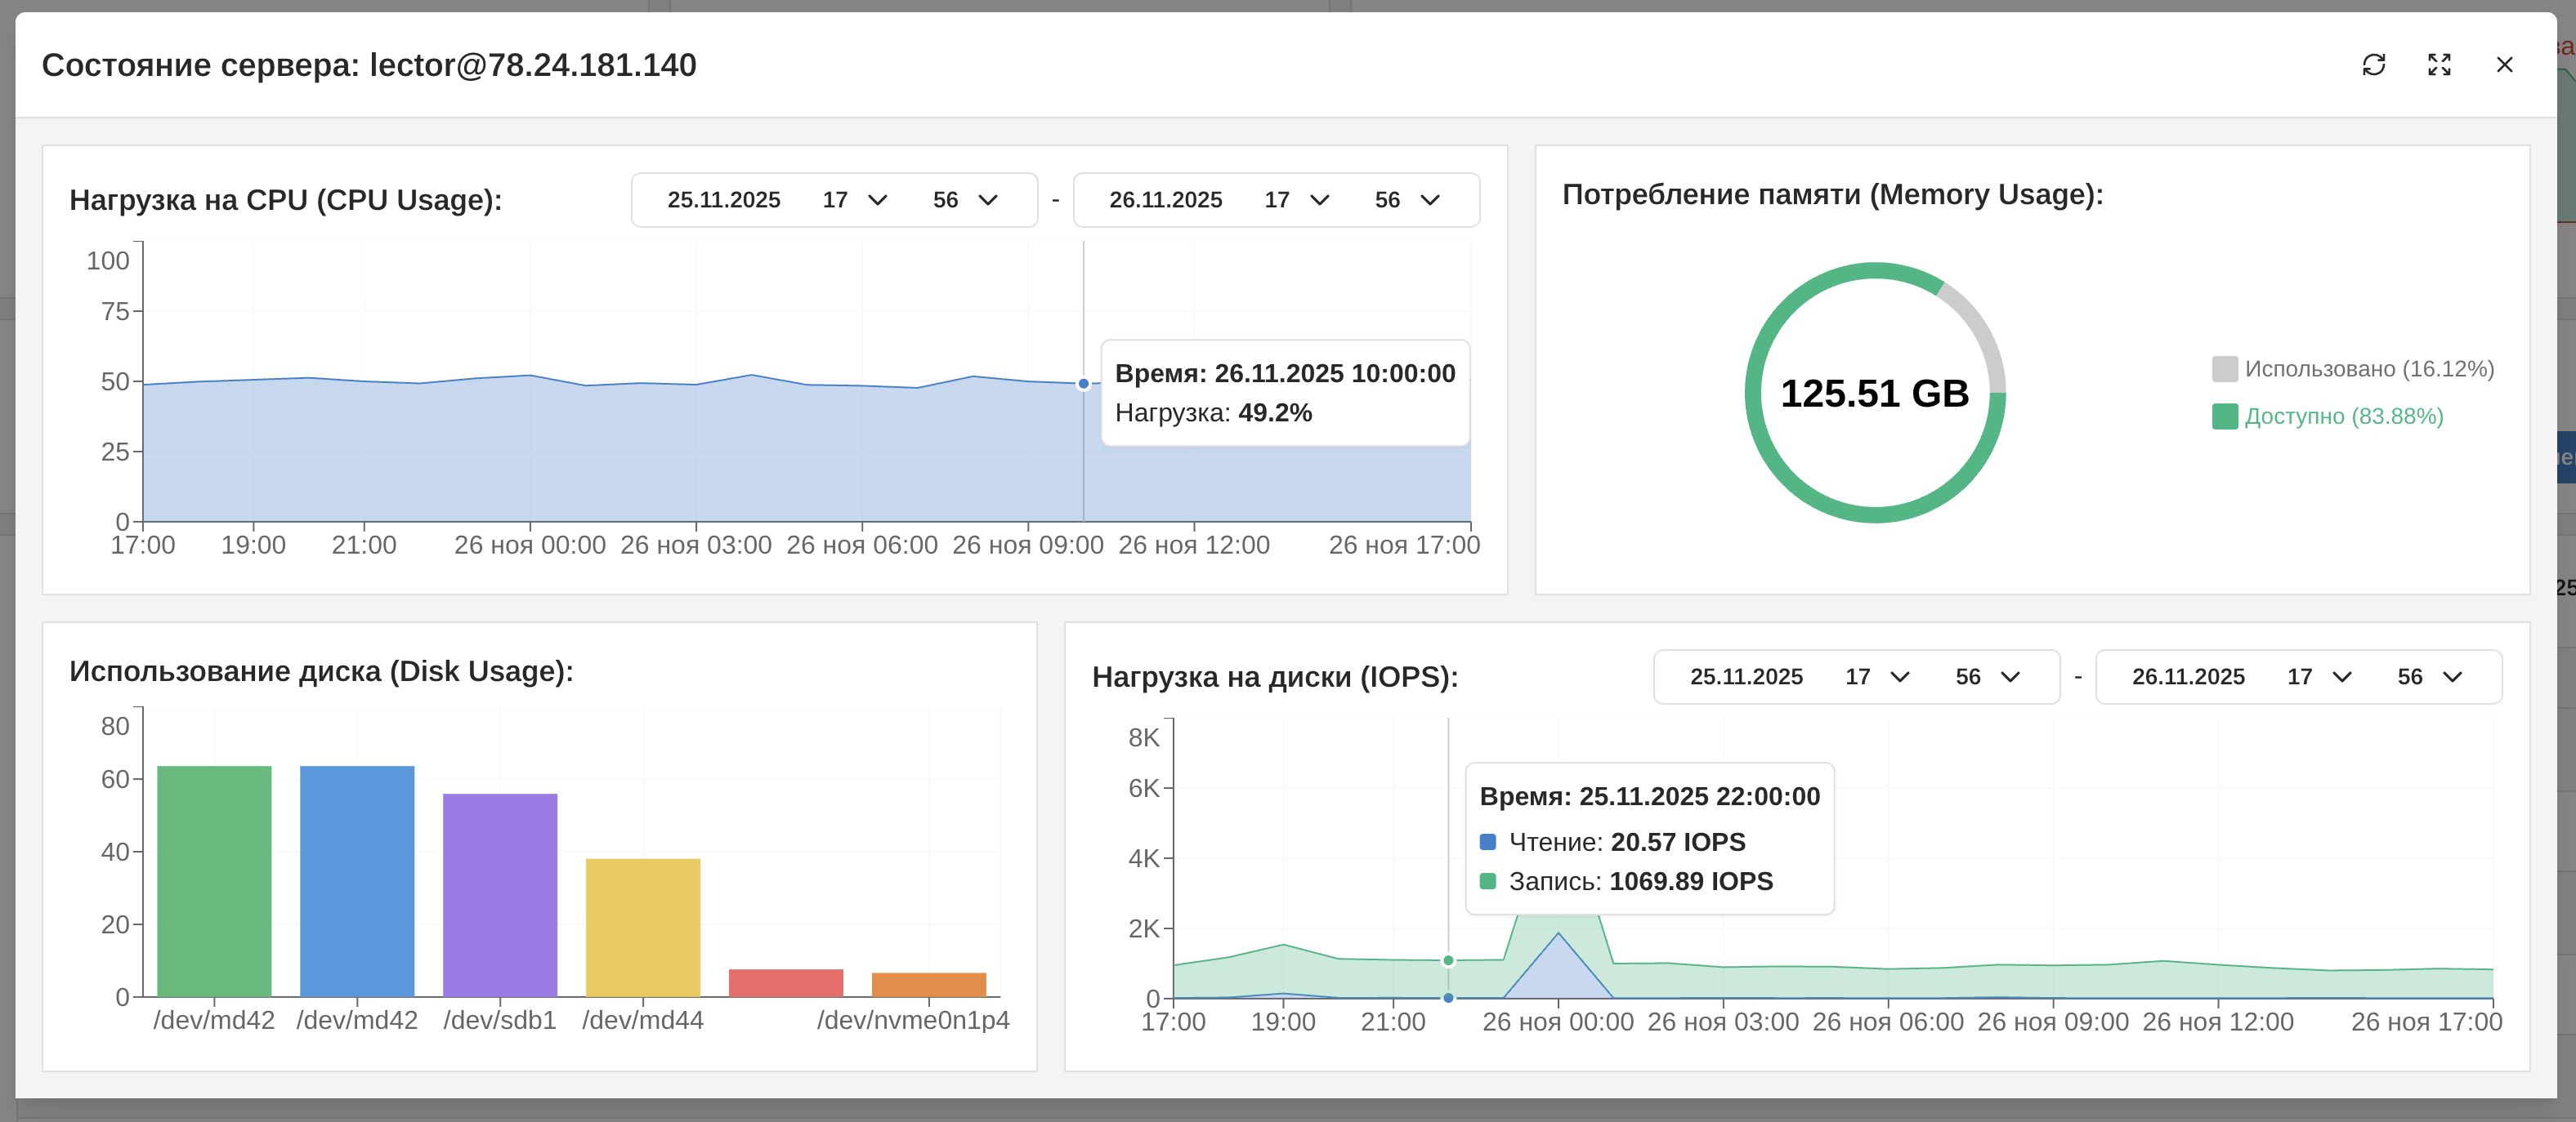Open IOPS start hour dropdown
This screenshot has height=1122, width=2576.
1877,676
